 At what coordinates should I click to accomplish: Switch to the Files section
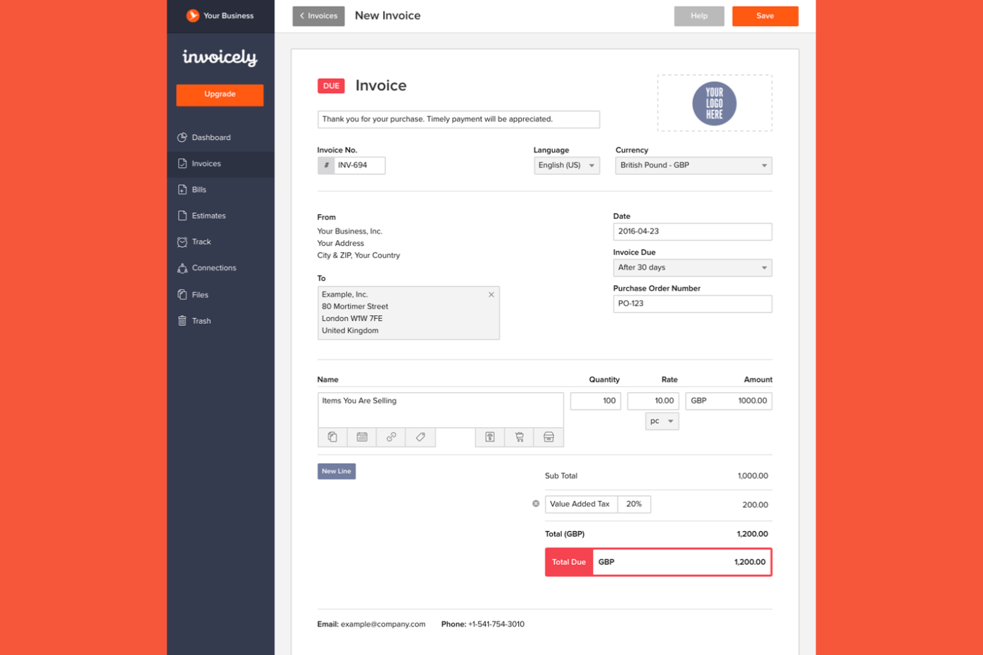tap(199, 295)
